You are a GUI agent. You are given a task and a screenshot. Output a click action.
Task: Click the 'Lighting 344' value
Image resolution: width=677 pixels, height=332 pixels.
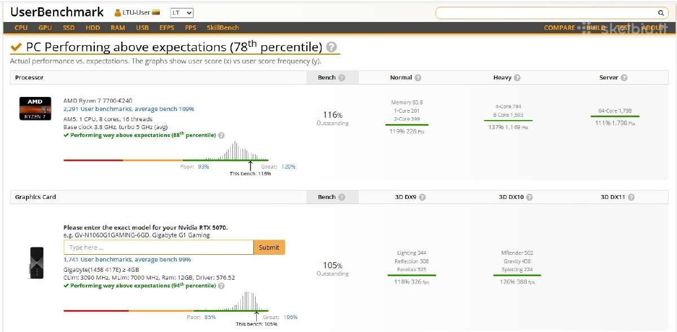coord(411,253)
